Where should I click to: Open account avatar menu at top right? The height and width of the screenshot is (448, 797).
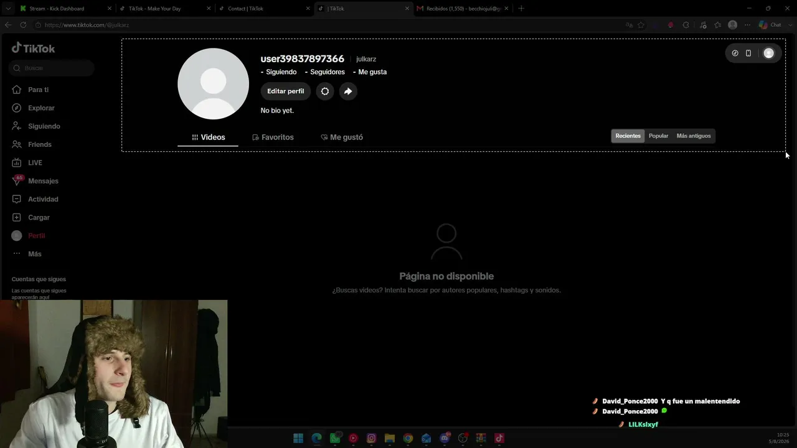point(769,54)
